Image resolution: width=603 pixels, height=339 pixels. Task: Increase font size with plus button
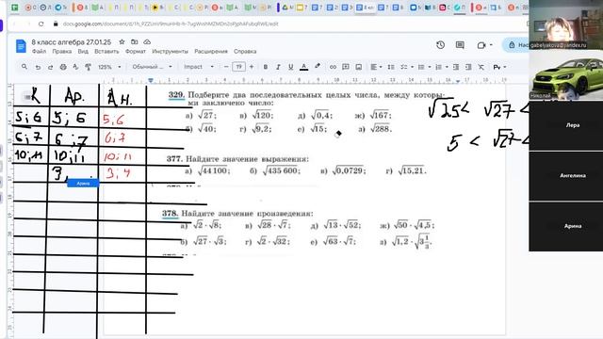(252, 67)
